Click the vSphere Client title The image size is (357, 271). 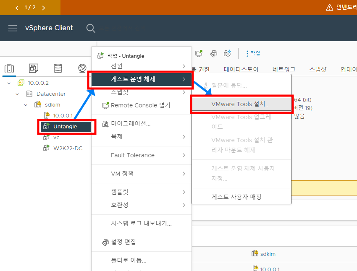(49, 28)
